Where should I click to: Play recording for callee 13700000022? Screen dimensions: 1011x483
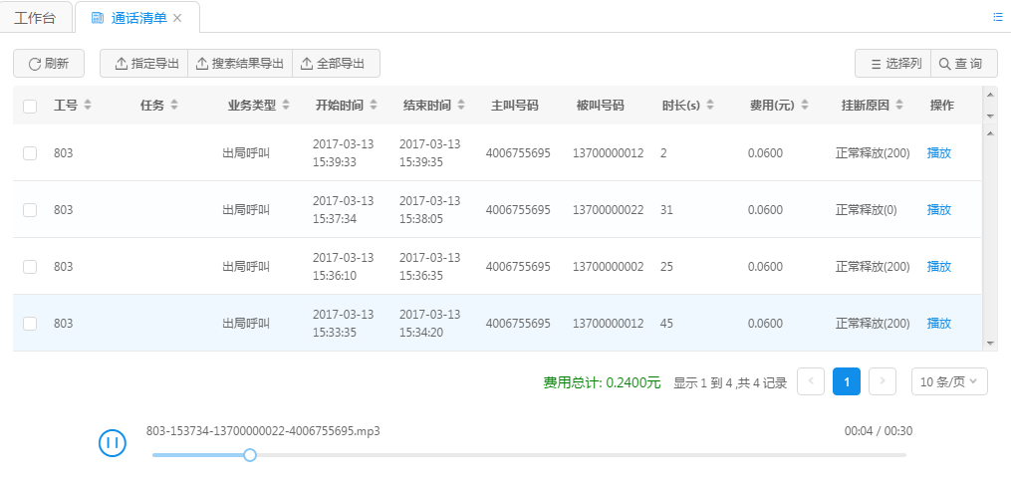(938, 210)
